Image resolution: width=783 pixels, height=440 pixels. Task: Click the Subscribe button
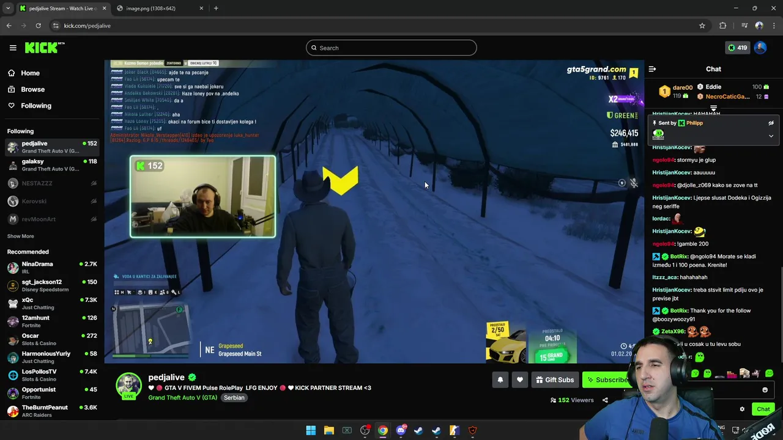point(606,380)
